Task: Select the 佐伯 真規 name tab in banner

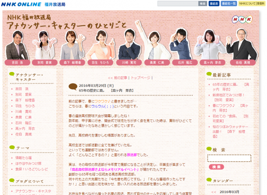Action: coord(243,63)
